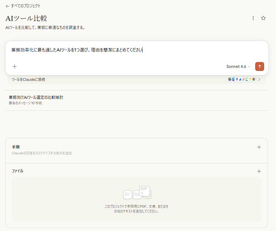The height and width of the screenshot is (231, 276).
Task: Select the Notion connector icon
Action: [230, 79]
